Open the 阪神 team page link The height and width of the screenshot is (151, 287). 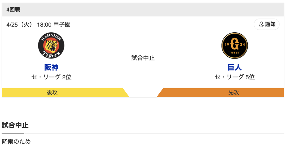pos(51,67)
